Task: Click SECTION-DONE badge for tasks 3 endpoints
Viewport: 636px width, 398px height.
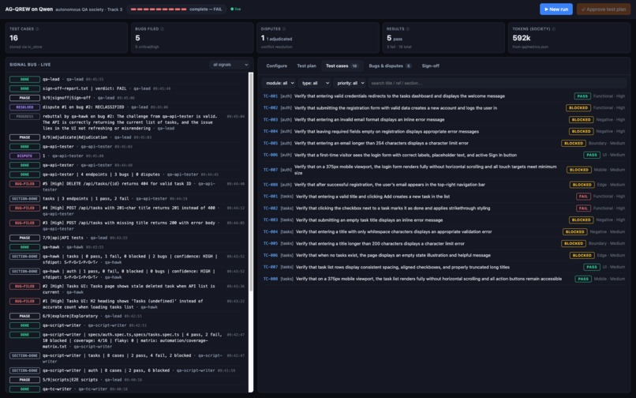Action: pyautogui.click(x=24, y=199)
